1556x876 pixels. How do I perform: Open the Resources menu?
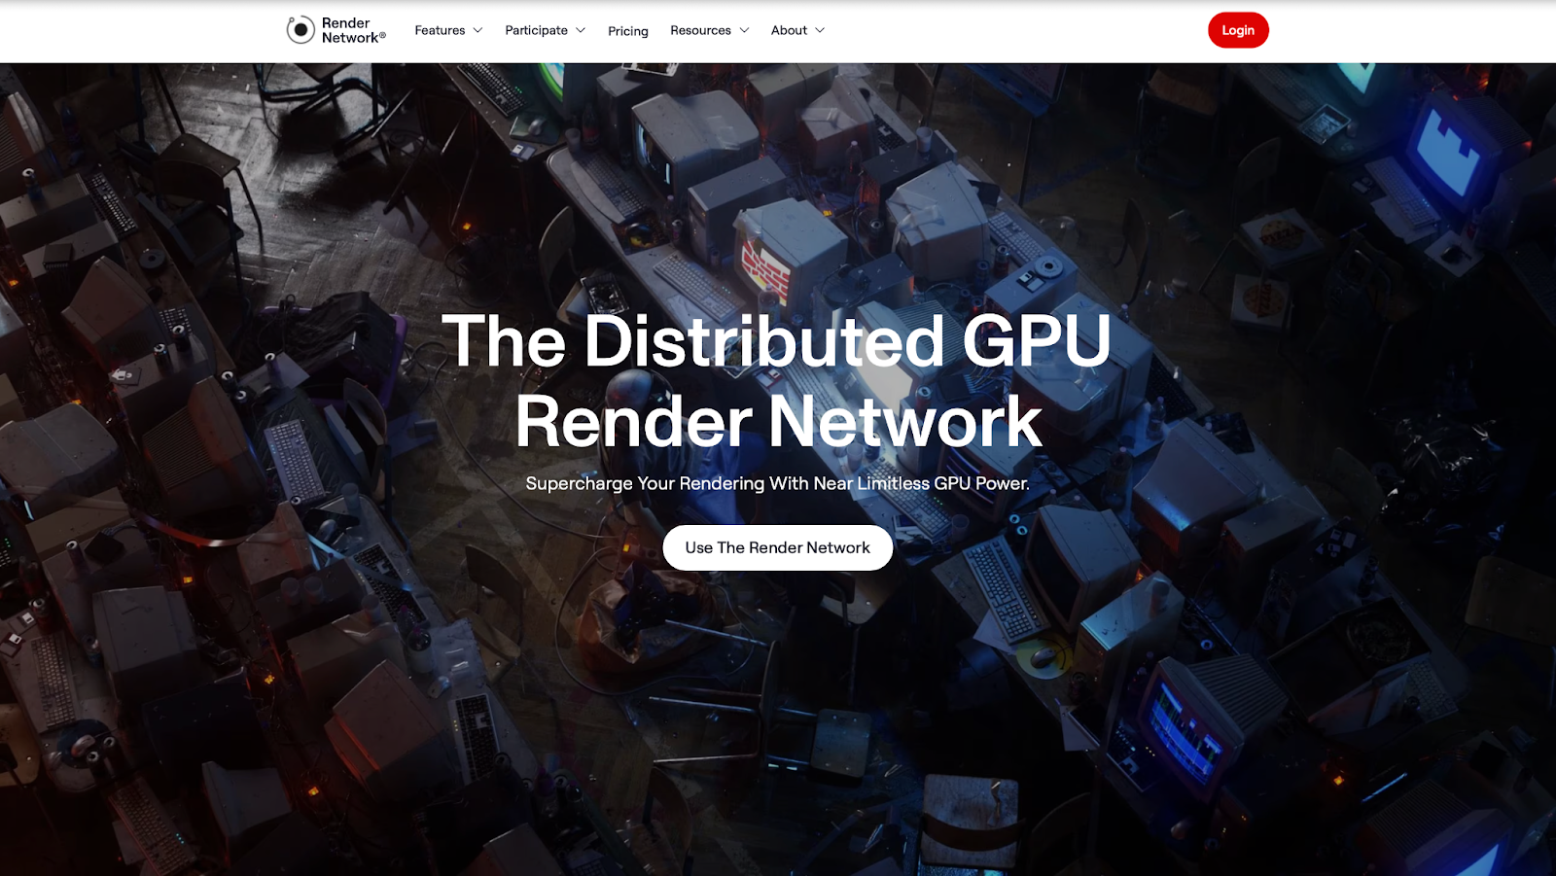pyautogui.click(x=700, y=30)
